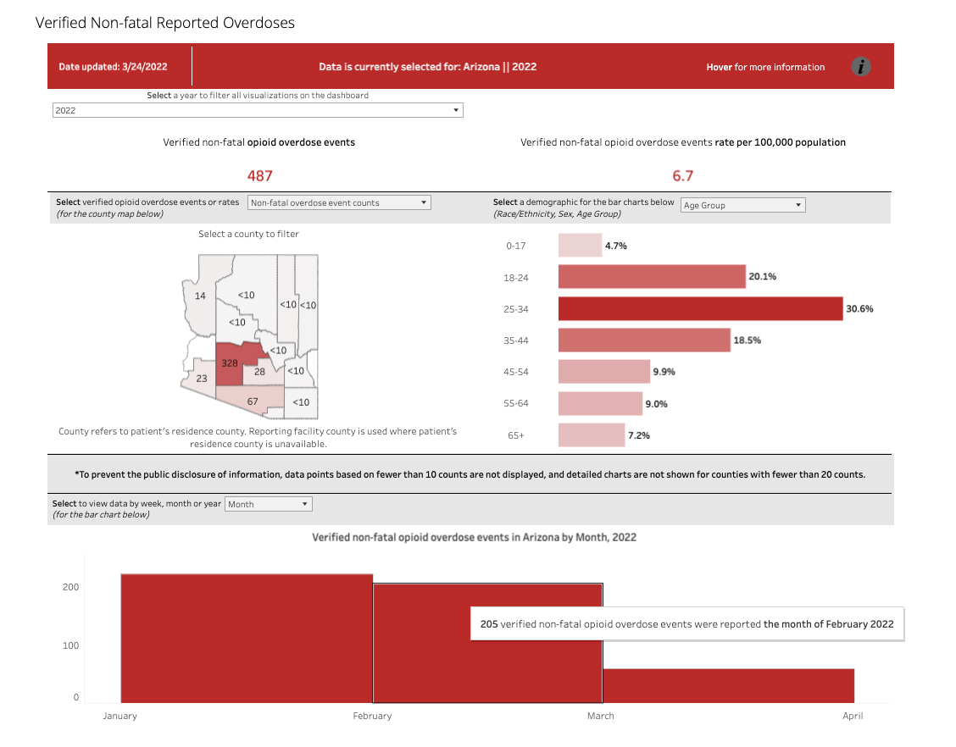Click the 0-17 age group bar

[x=580, y=246]
